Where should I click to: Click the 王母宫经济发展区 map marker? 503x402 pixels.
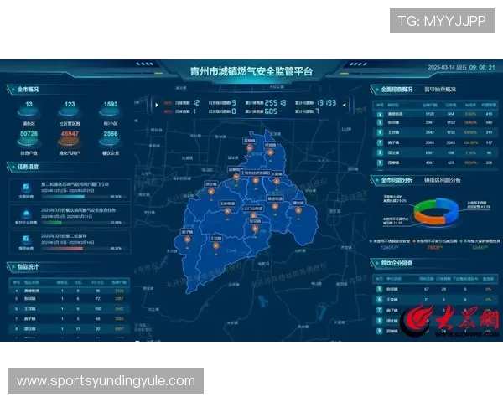(256, 180)
